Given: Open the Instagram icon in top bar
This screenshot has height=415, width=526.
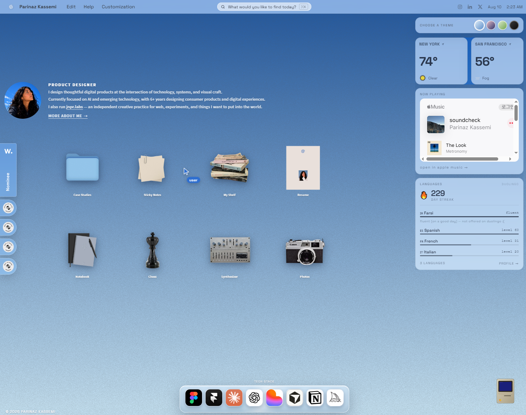Looking at the screenshot, I should pyautogui.click(x=460, y=7).
